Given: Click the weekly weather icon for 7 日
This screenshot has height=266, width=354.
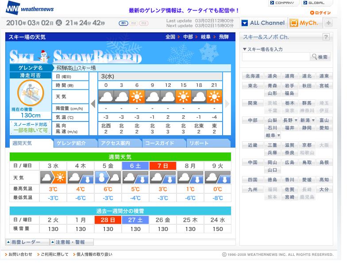Looking at the screenshot, I should tap(163, 177).
